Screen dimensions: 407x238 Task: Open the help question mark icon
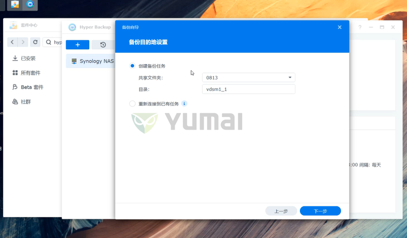pos(361,27)
